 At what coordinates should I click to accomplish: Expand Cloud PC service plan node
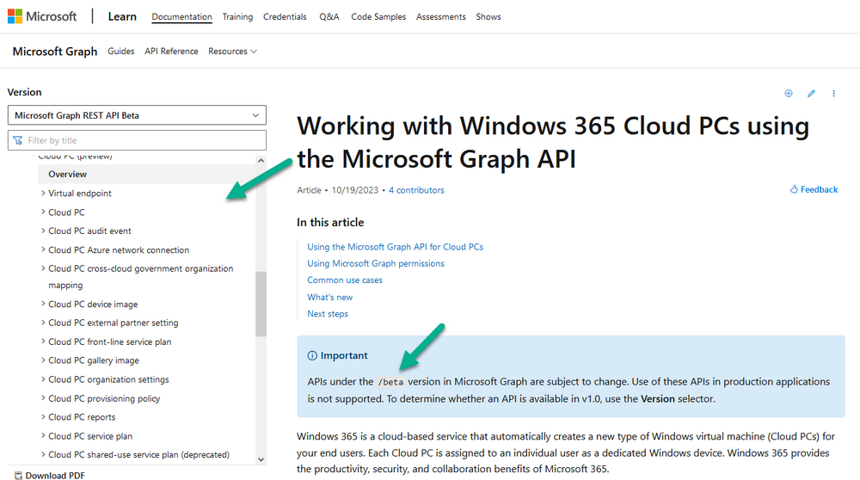(x=43, y=435)
